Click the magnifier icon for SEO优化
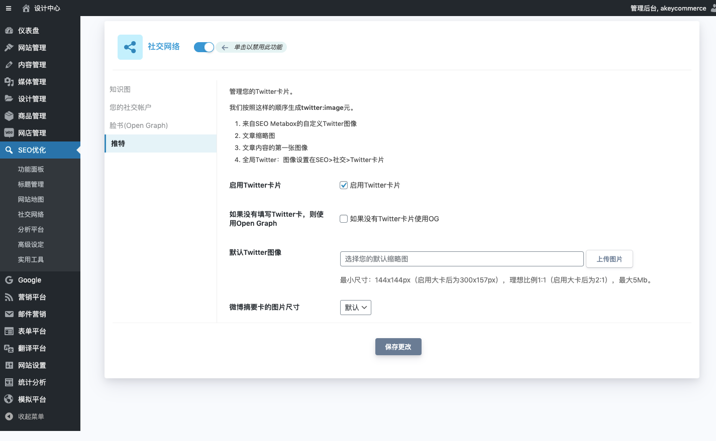Image resolution: width=716 pixels, height=441 pixels. [x=9, y=150]
